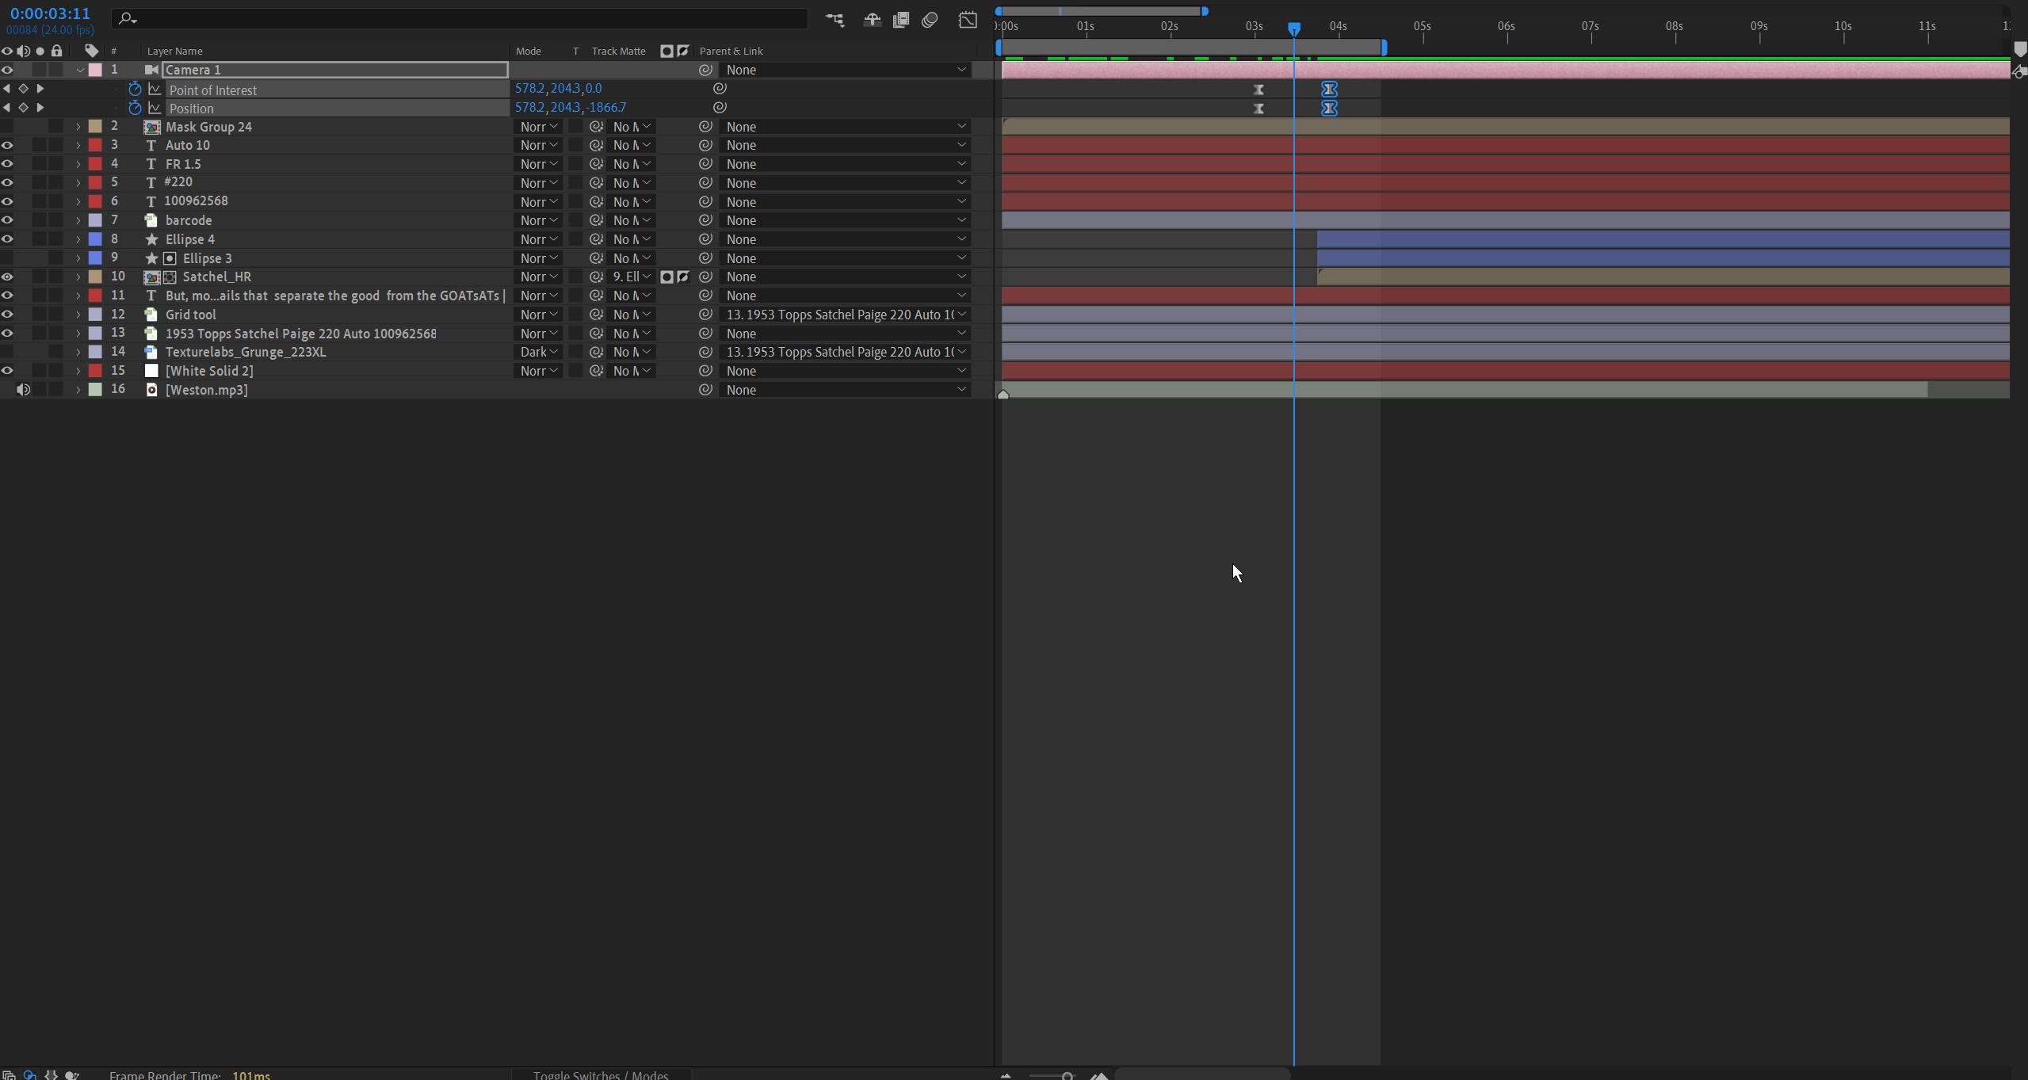Open the Grid tool parent dropdown
The image size is (2028, 1080).
(845, 315)
